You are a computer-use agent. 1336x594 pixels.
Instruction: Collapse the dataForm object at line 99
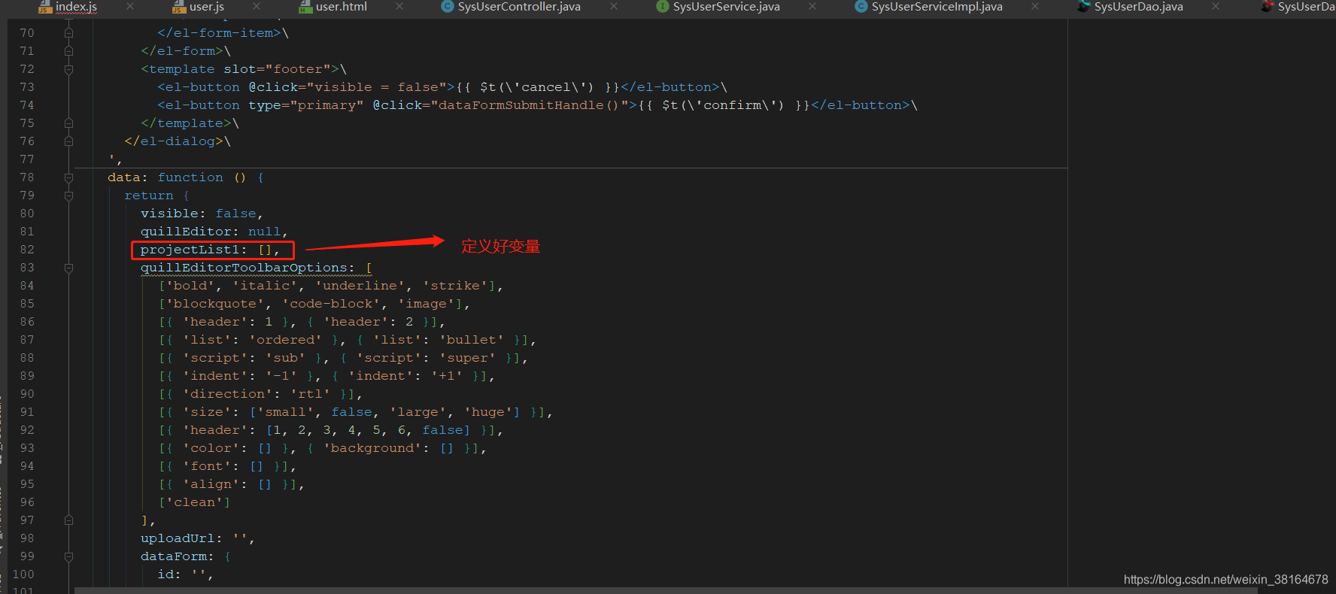point(68,556)
